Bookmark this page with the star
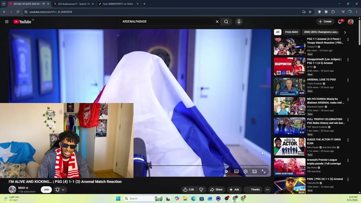 point(310,12)
